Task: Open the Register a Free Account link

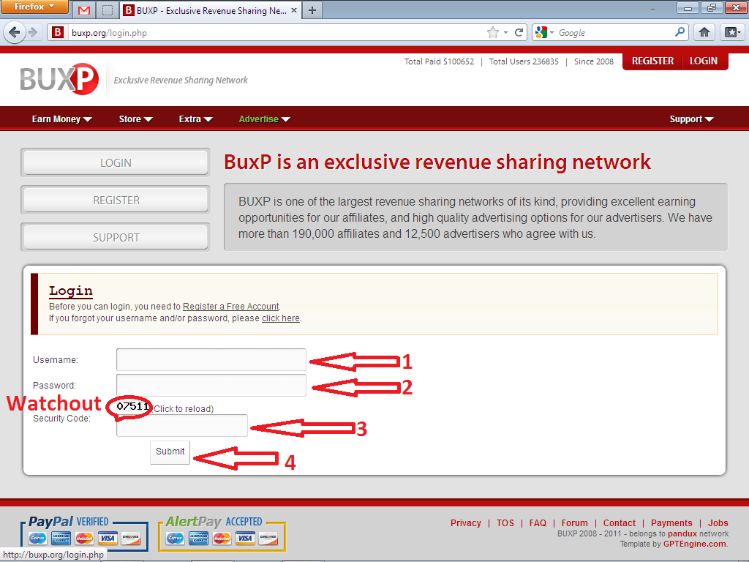Action: pyautogui.click(x=230, y=307)
